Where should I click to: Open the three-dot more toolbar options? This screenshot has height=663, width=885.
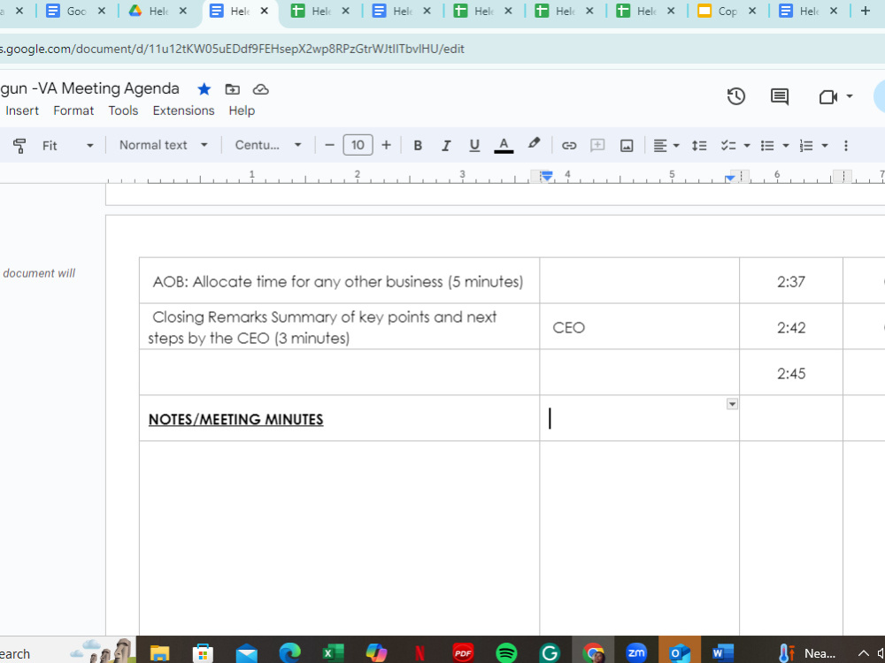845,146
